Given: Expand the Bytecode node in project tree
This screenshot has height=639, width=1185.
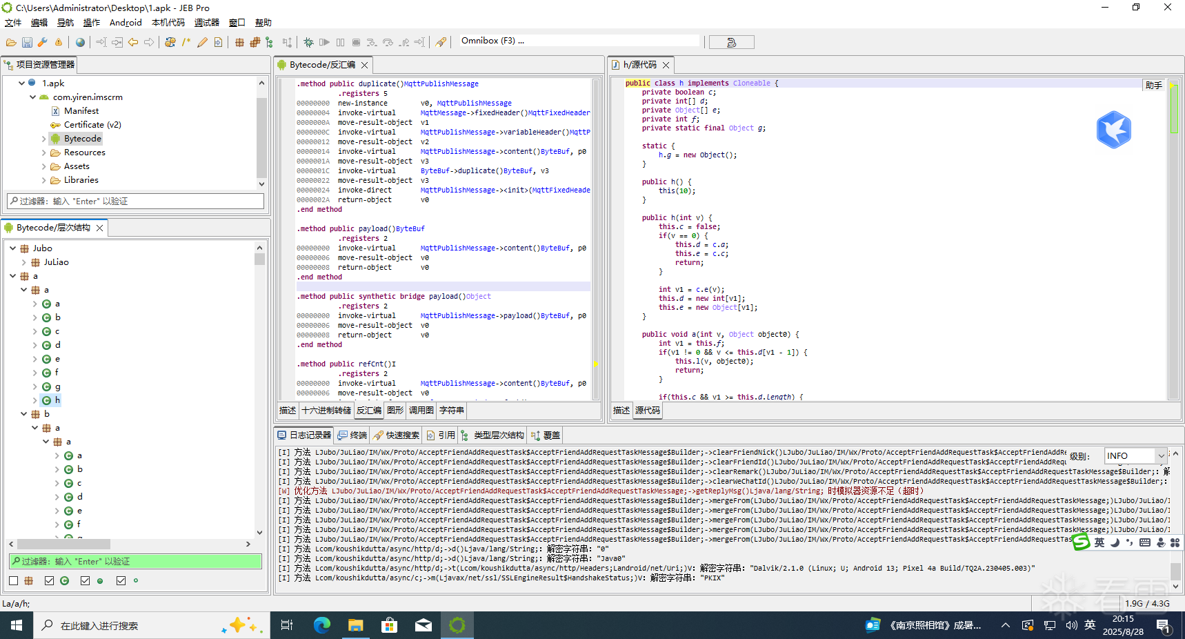Looking at the screenshot, I should 44,139.
